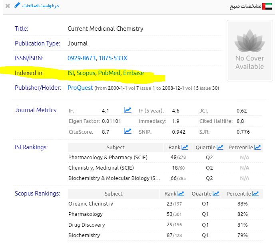
Task: Click the ISI index link
Action: [x=71, y=73]
